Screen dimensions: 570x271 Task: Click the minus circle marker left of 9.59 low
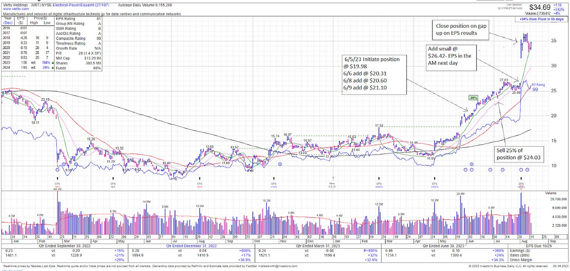tap(58, 170)
